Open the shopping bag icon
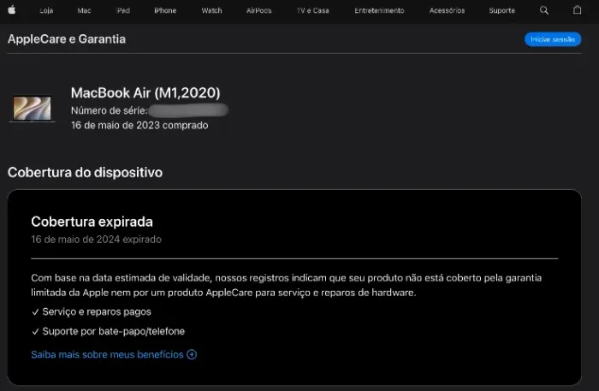This screenshot has width=599, height=391. pyautogui.click(x=578, y=10)
